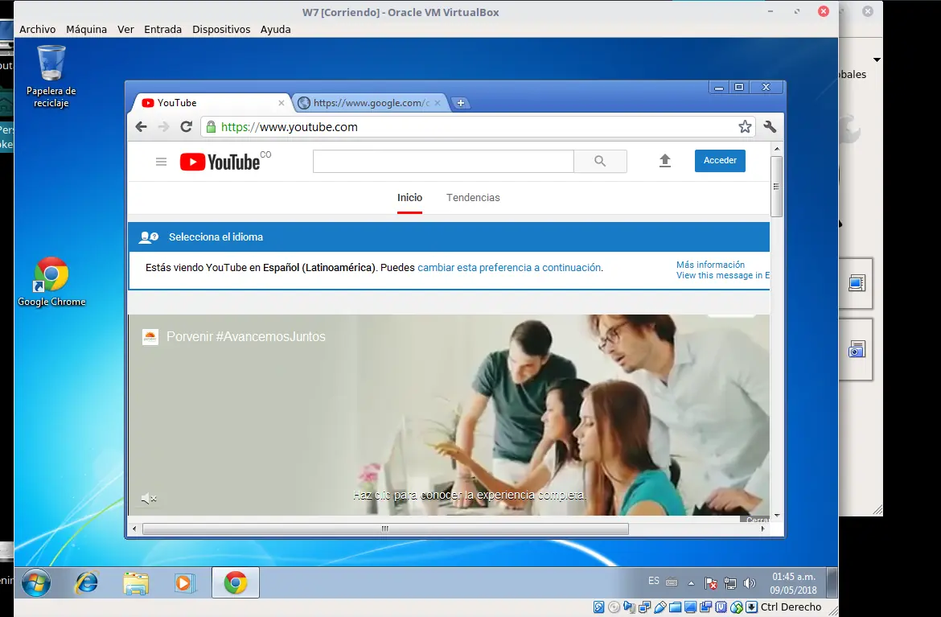Open the Archivo menu

coord(37,30)
